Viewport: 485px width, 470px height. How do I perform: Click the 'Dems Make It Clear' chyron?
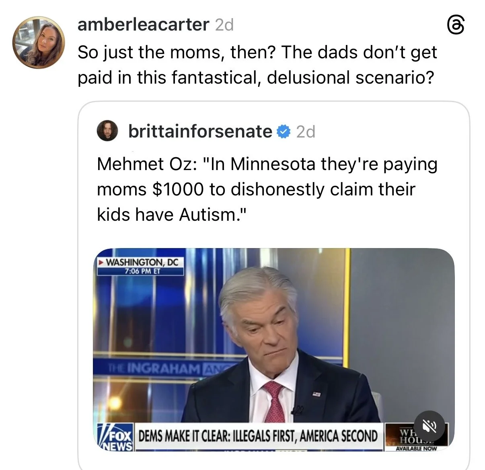[258, 436]
